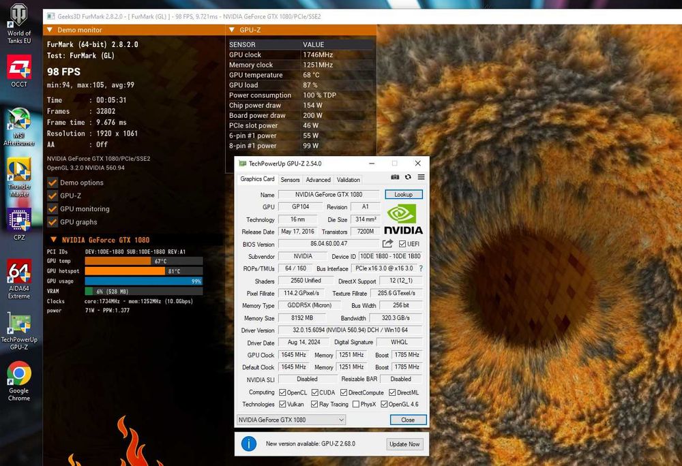Toggle the DirectCompute checkbox

[x=344, y=392]
